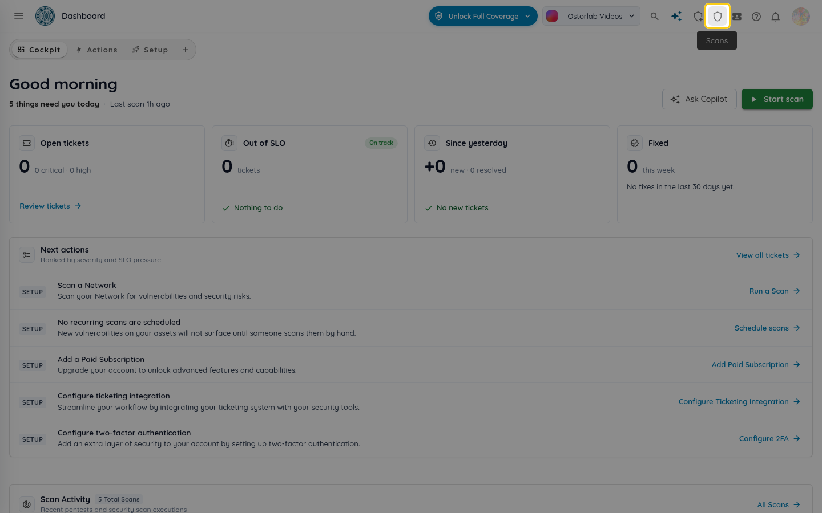Click the Since yesterday history icon
The width and height of the screenshot is (822, 513).
pos(432,143)
